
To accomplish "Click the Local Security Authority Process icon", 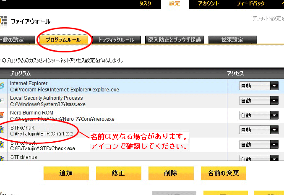I will tap(3, 101).
